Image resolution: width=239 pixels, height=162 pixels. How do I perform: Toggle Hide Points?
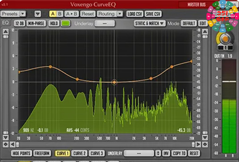coord(21,154)
